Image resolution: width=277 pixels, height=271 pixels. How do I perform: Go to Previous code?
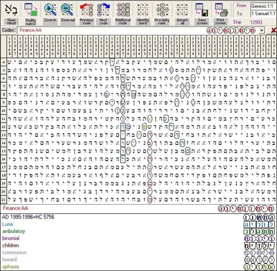point(87,10)
